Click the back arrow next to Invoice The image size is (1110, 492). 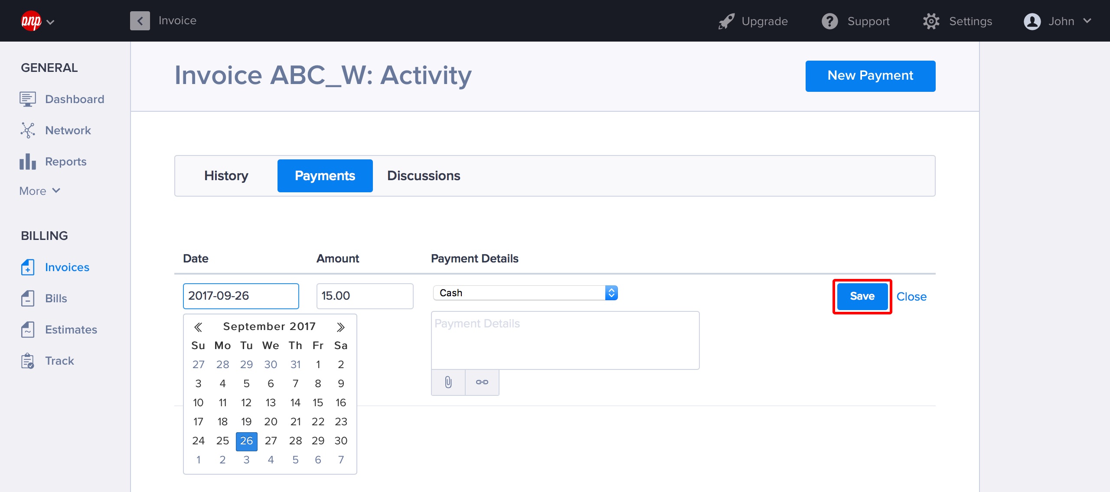140,21
